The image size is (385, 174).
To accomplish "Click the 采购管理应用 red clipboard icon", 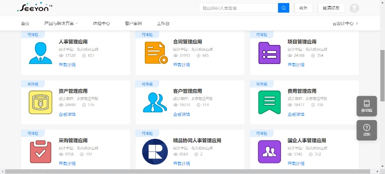I will click(40, 151).
